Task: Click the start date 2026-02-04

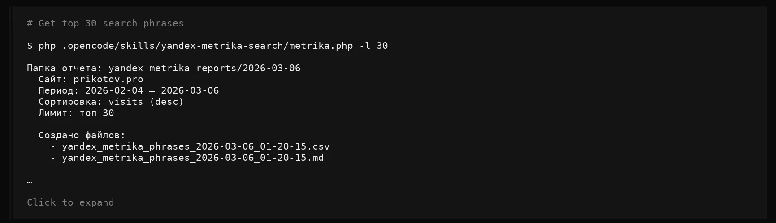Action: (114, 90)
